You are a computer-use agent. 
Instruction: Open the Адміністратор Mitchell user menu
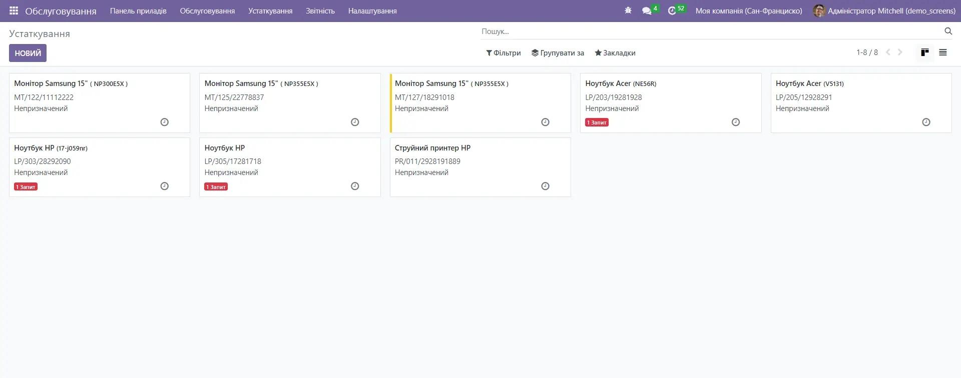(884, 11)
